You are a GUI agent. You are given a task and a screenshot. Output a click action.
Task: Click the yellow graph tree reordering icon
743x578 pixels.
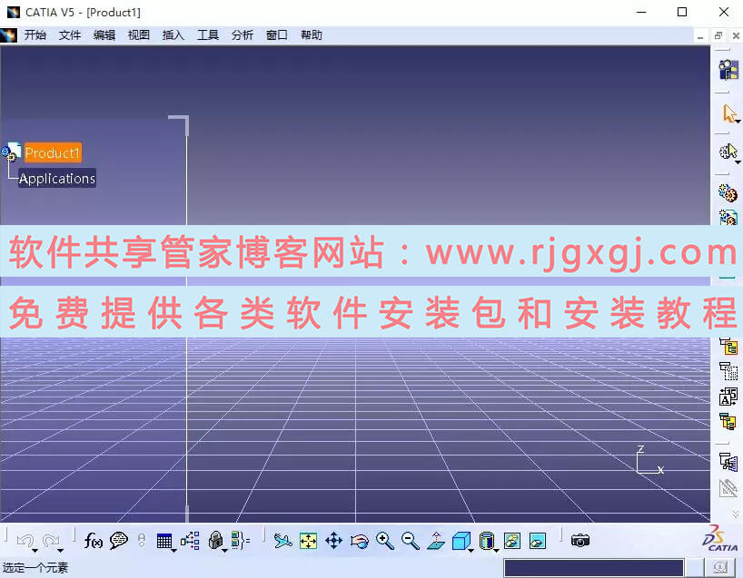[728, 346]
